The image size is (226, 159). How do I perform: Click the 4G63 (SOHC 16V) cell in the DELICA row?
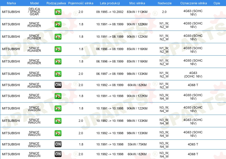pos(193,13)
